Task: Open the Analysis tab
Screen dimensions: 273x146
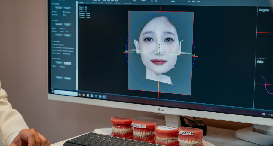Action: point(101,3)
